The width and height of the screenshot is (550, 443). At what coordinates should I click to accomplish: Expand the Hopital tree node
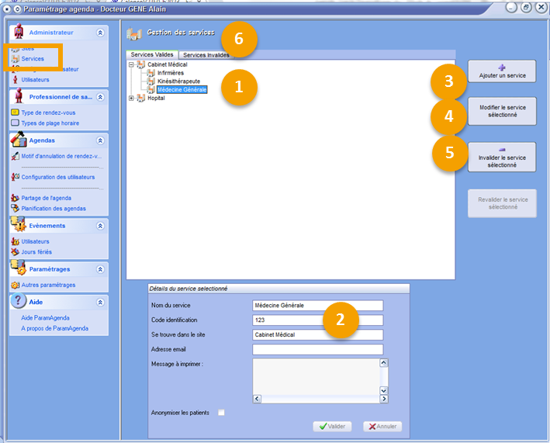pos(131,98)
